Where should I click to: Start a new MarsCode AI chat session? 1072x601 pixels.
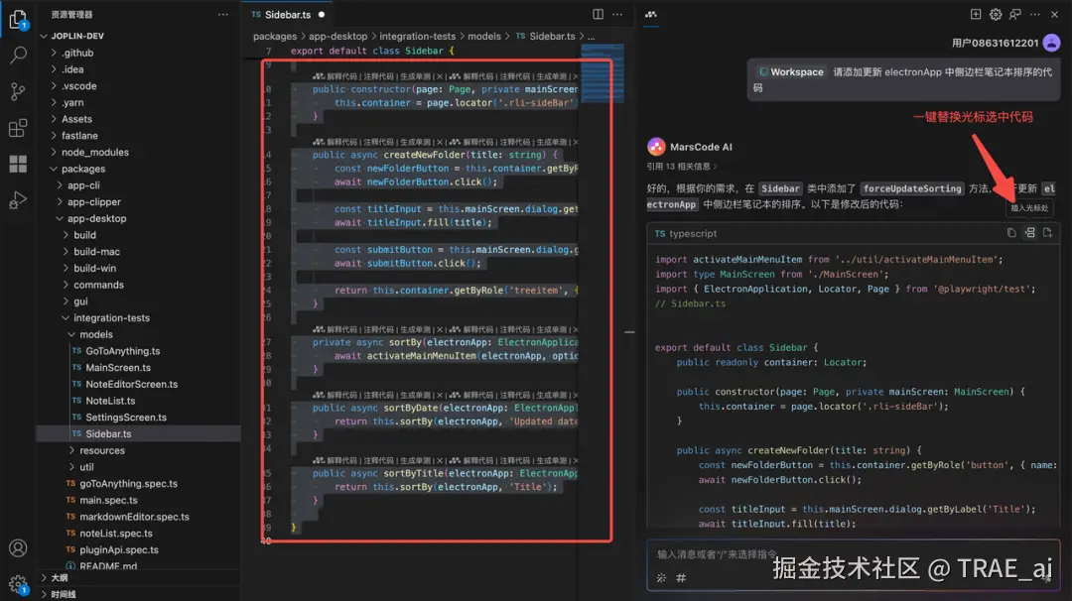(x=976, y=14)
